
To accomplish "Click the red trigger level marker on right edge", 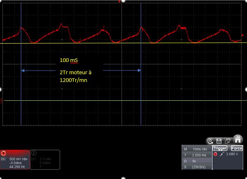I will coord(243,35).
